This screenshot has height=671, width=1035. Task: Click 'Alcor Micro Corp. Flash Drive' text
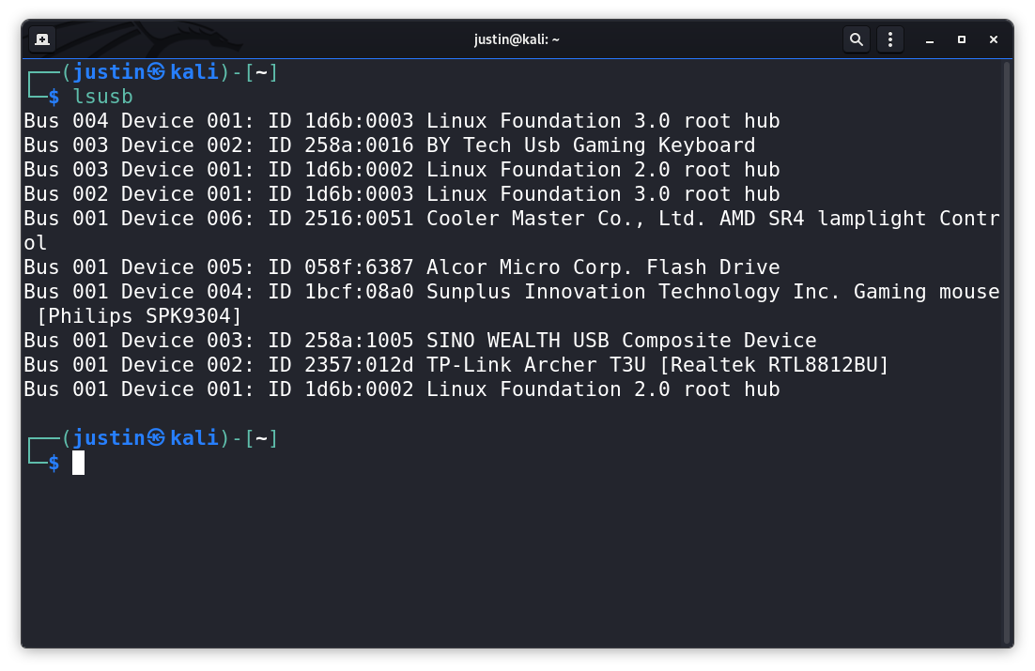[x=603, y=267]
